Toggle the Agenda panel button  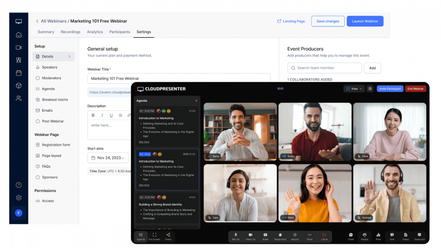(141, 236)
